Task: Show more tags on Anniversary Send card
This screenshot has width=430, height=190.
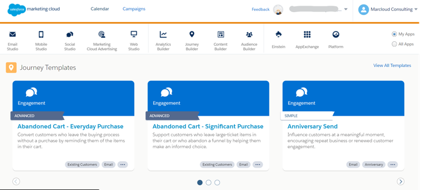Action: point(393,165)
